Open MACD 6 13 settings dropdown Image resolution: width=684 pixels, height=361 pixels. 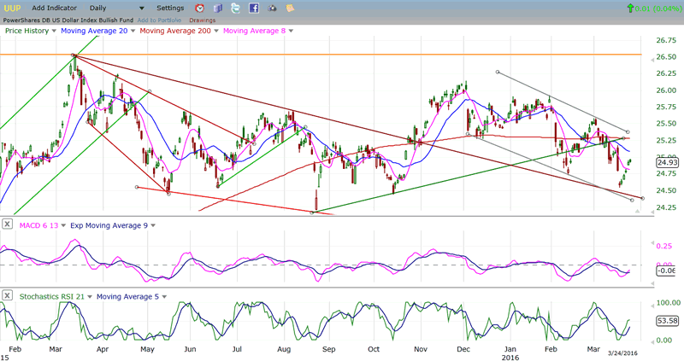61,224
